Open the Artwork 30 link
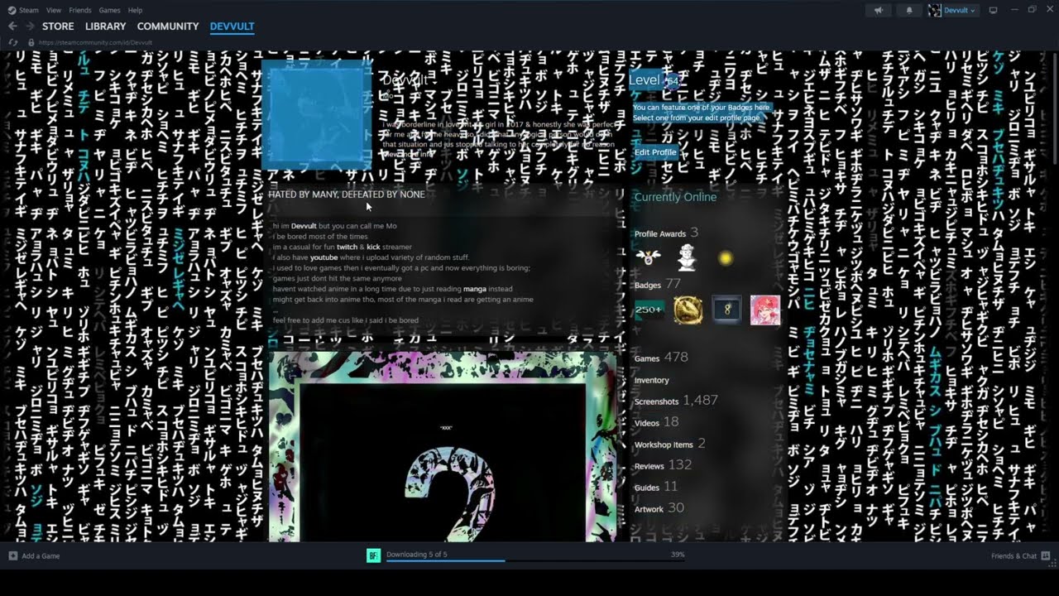 pyautogui.click(x=659, y=508)
